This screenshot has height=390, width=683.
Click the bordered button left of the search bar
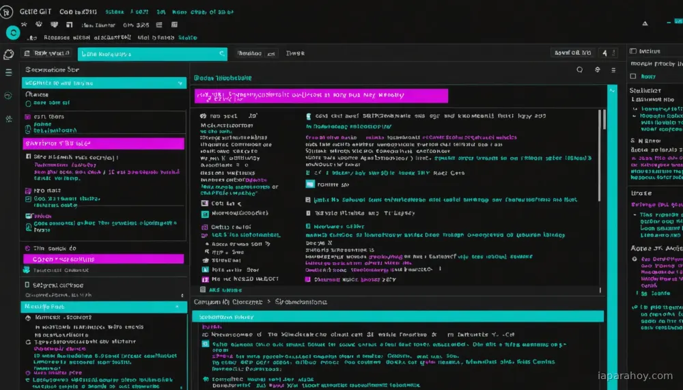[48, 53]
